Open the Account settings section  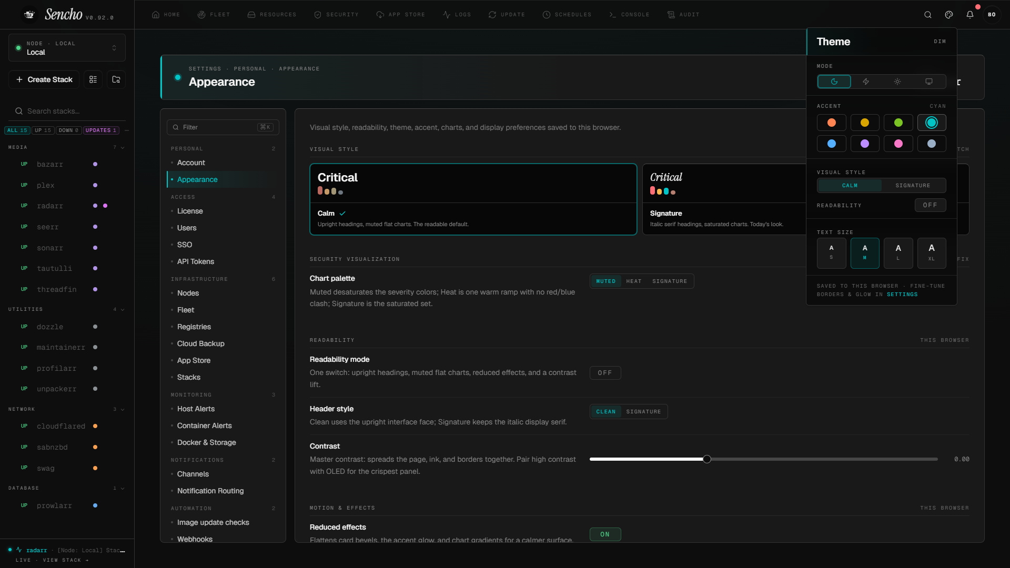[191, 163]
